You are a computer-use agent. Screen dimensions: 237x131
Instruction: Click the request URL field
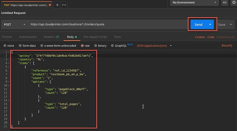click(x=108, y=24)
